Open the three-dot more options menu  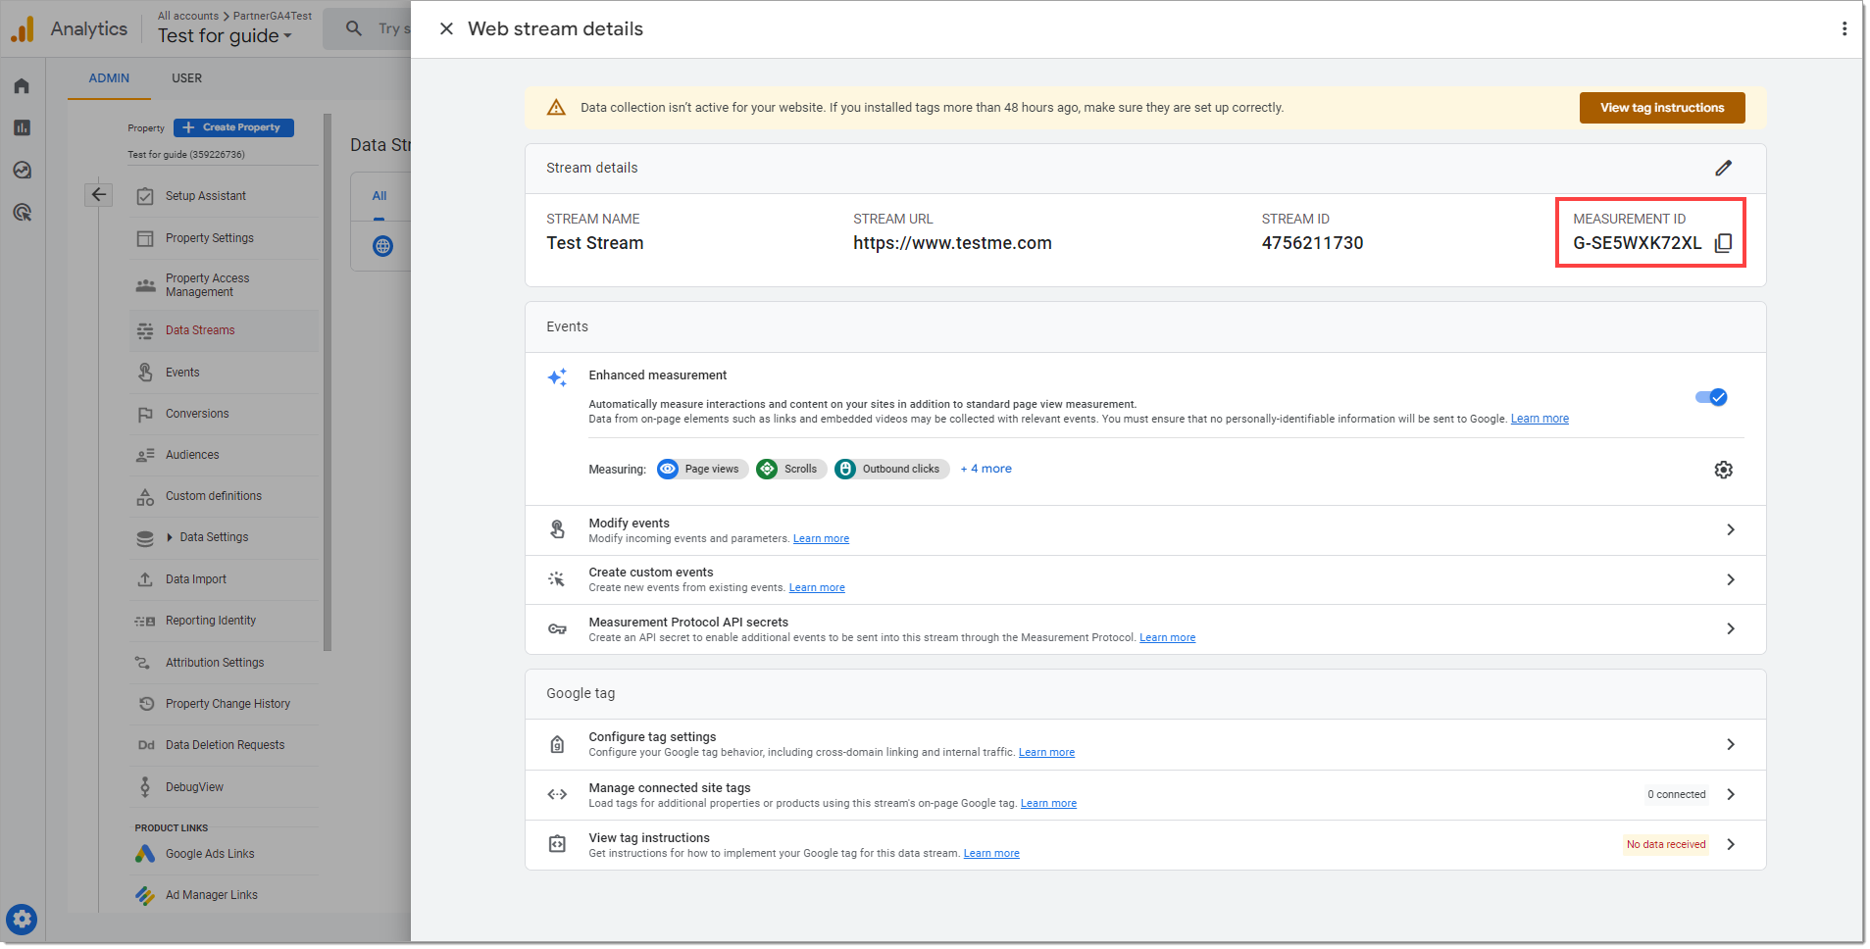tap(1844, 29)
